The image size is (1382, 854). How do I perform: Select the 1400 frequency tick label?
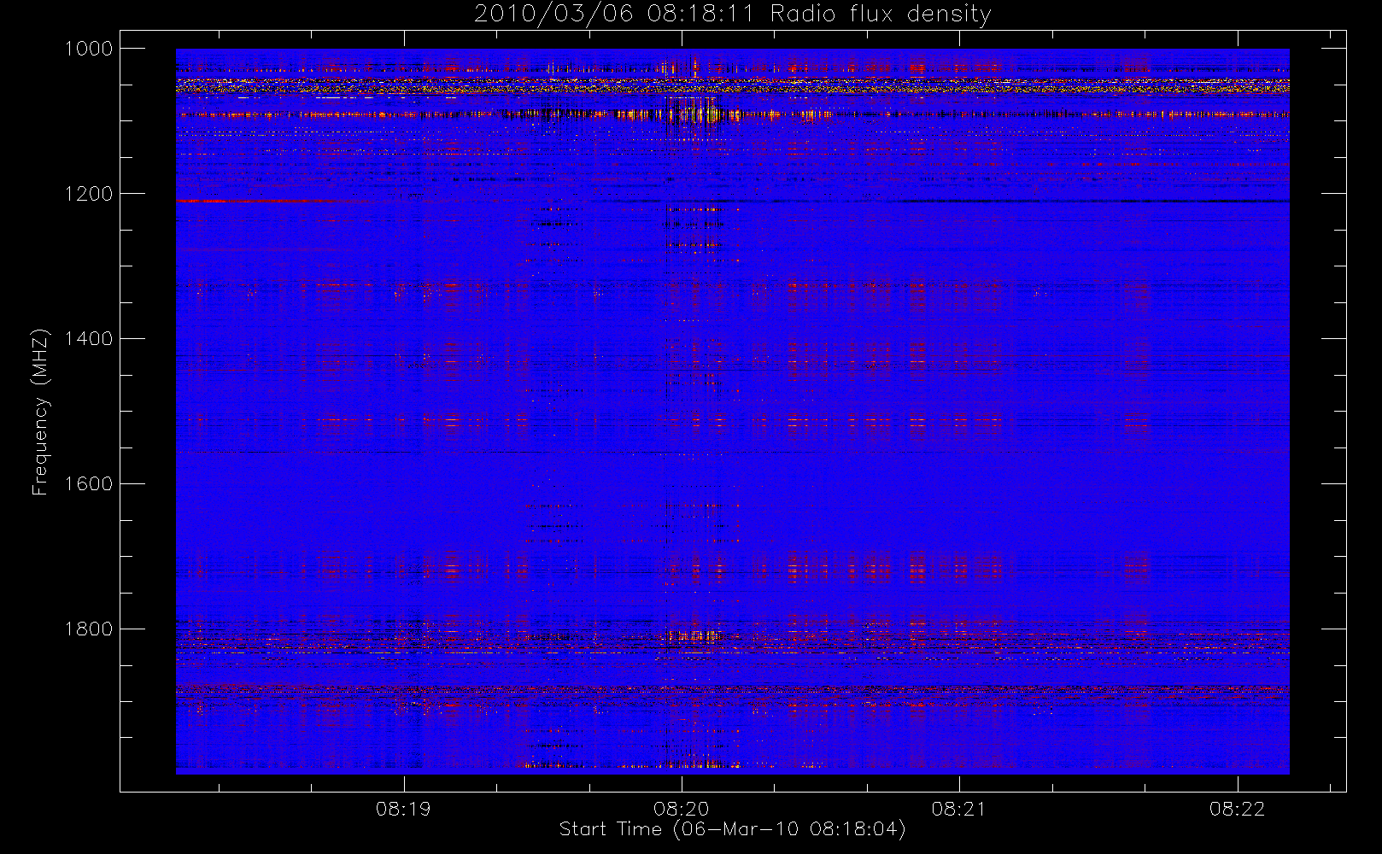pyautogui.click(x=89, y=339)
